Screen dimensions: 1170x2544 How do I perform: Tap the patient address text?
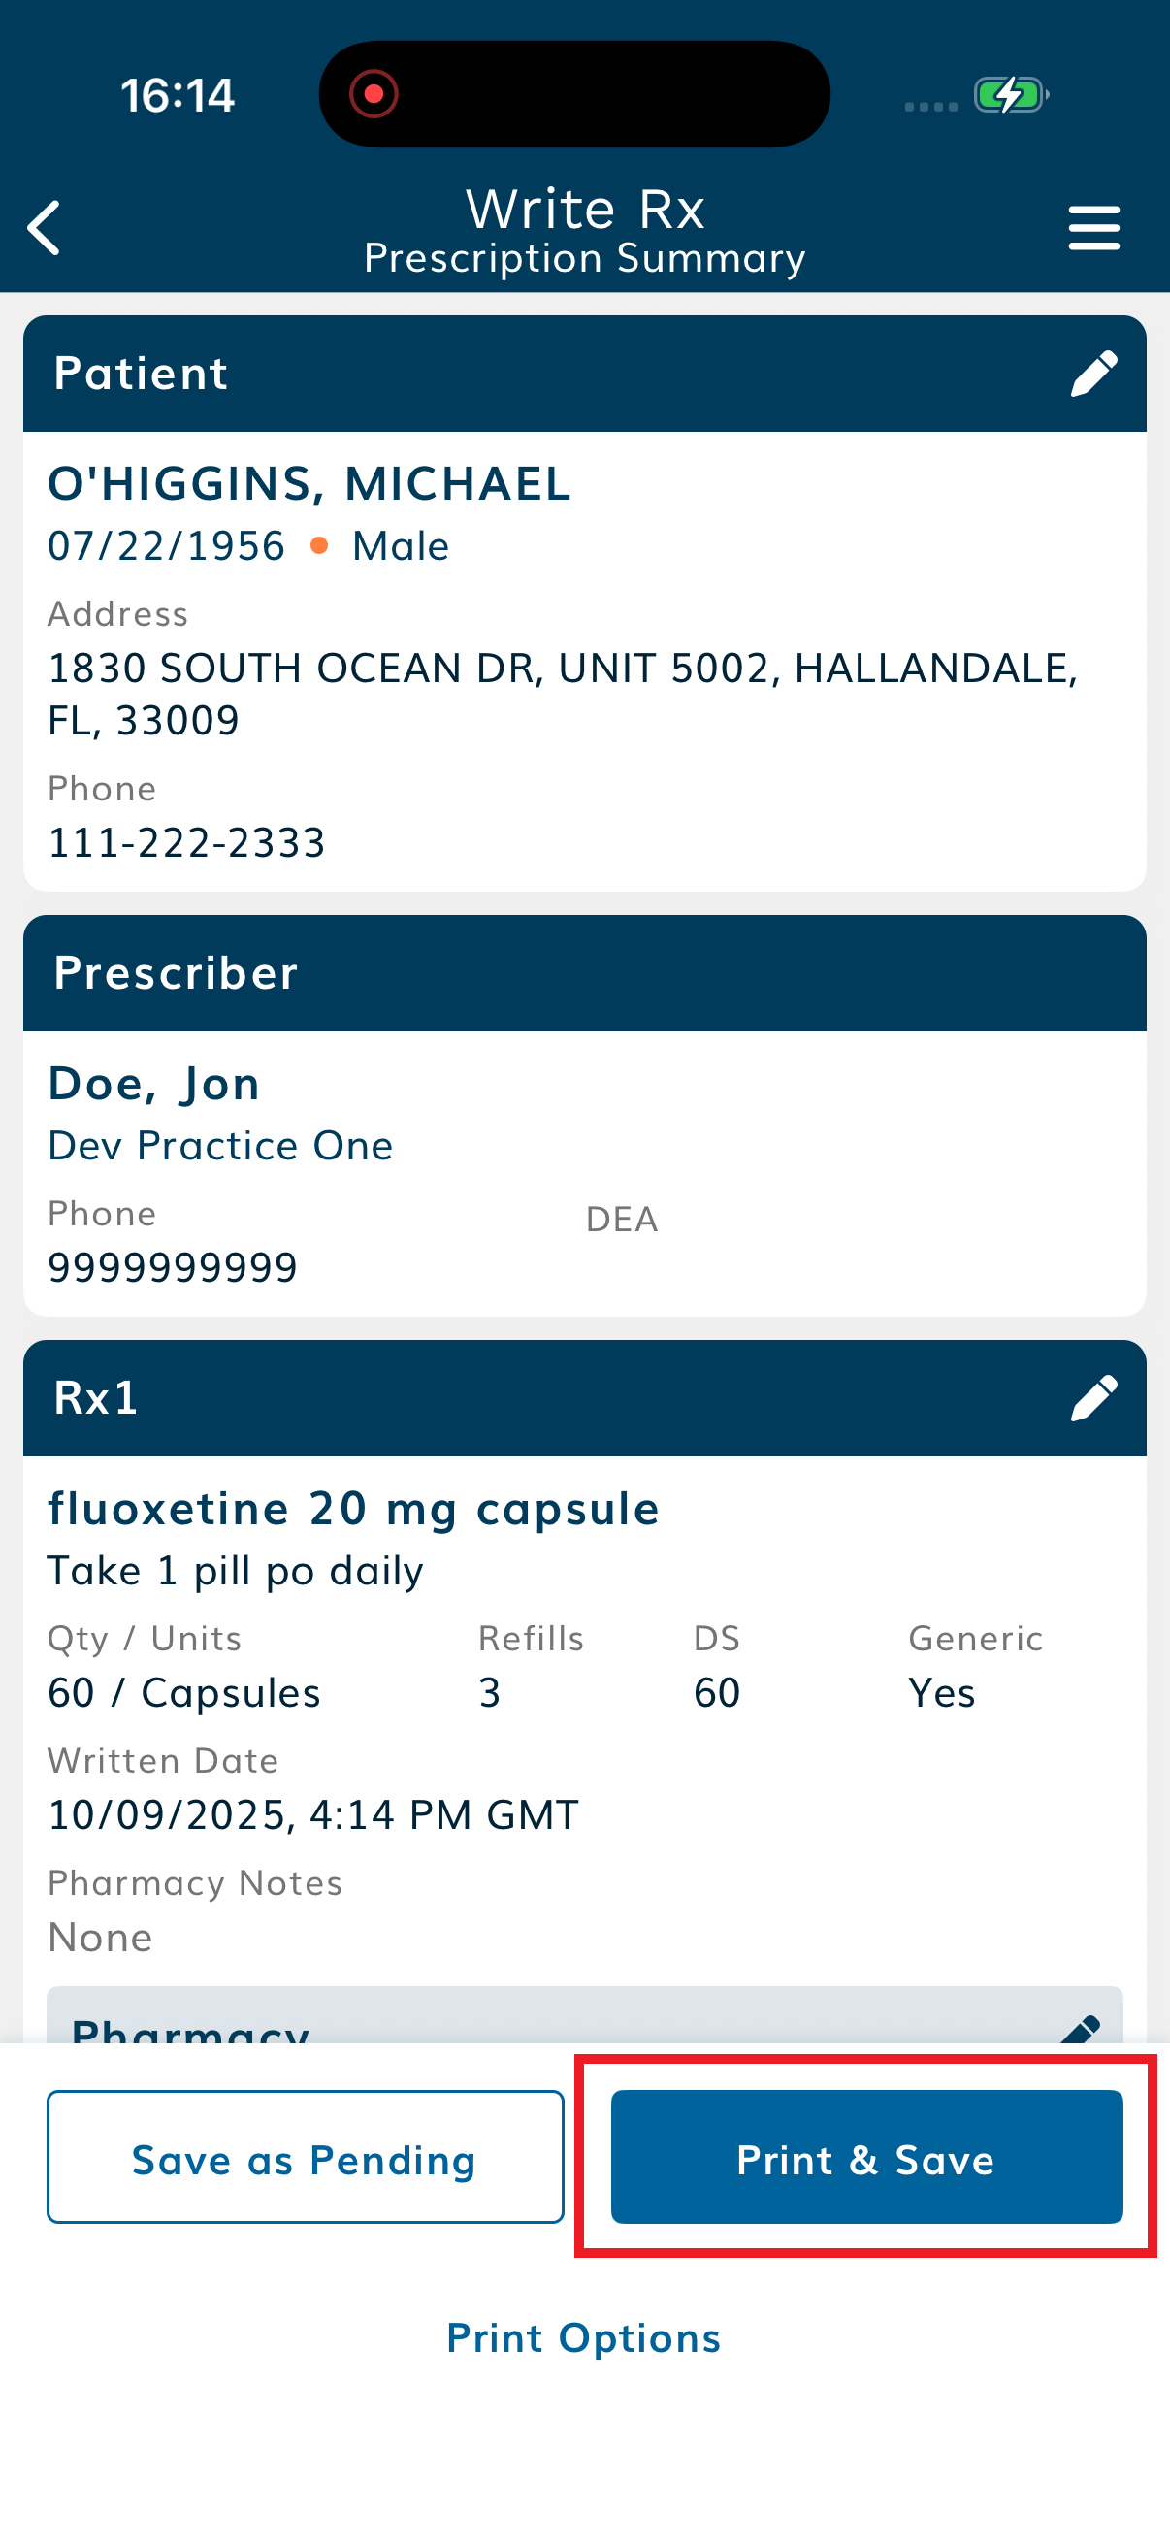(563, 695)
